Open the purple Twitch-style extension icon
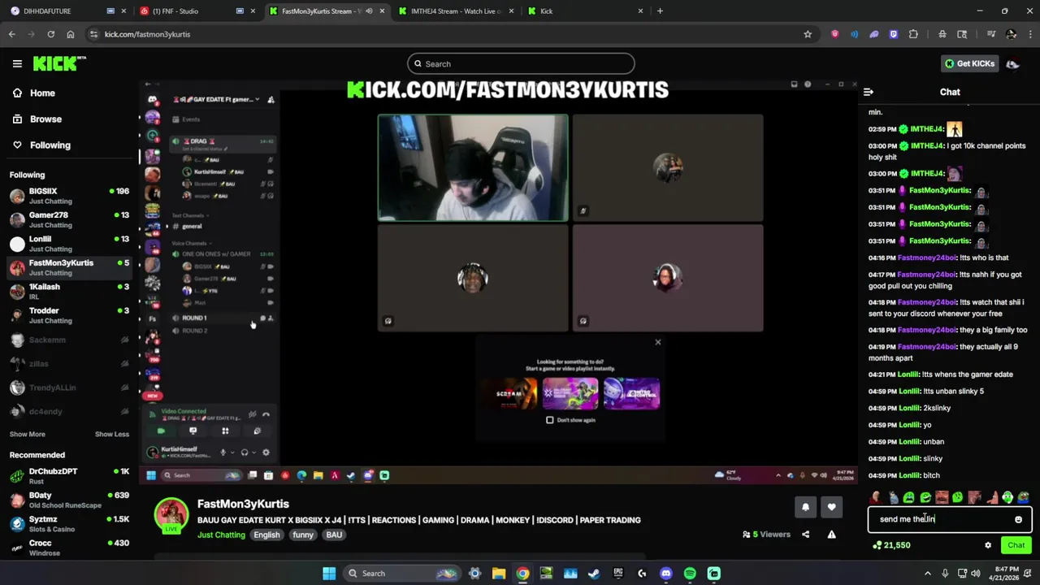This screenshot has width=1040, height=585. pyautogui.click(x=894, y=34)
